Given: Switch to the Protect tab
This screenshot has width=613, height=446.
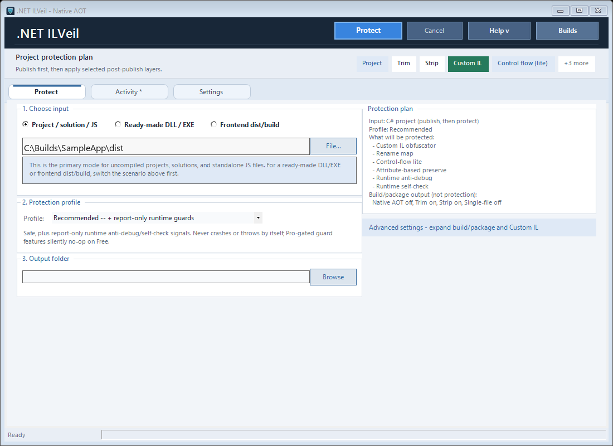Looking at the screenshot, I should click(46, 92).
